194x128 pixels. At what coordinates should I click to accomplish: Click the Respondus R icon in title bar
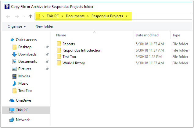(x=7, y=7)
